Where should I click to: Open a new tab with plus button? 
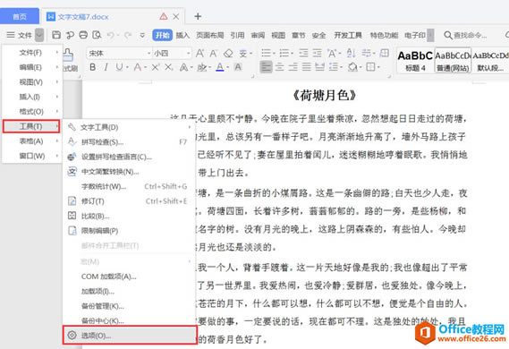198,16
